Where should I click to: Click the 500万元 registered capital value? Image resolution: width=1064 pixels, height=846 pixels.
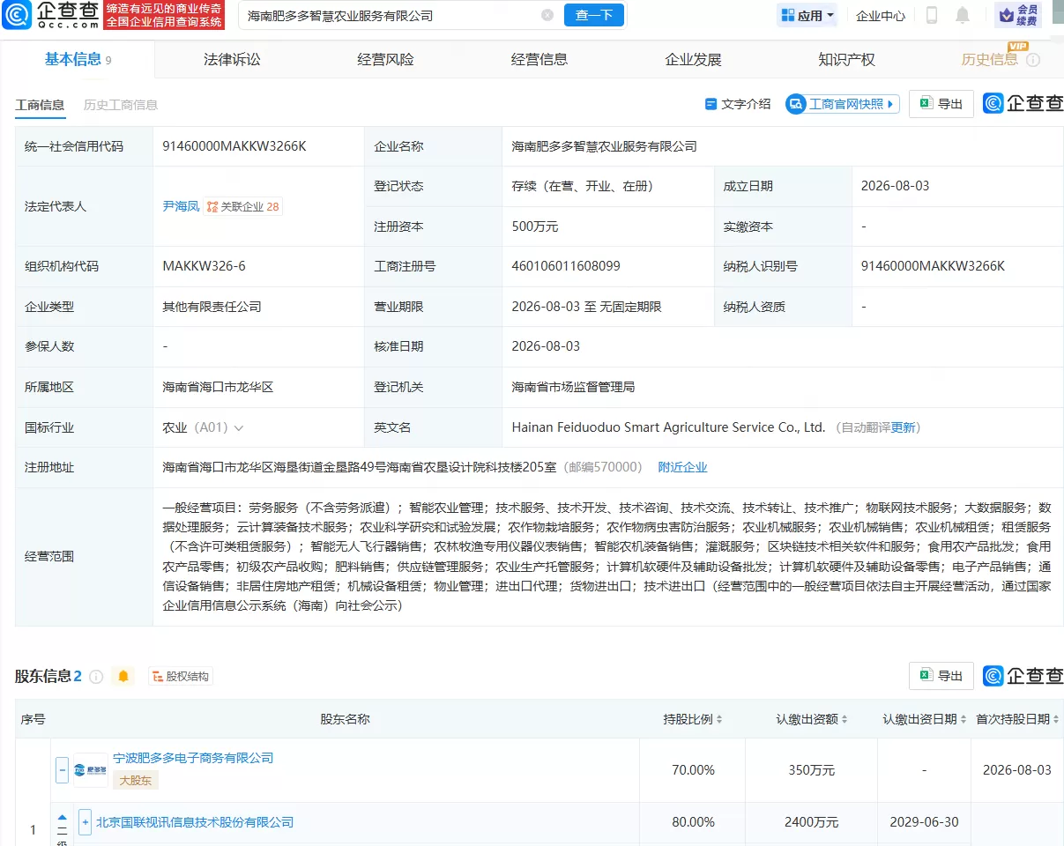(x=535, y=226)
